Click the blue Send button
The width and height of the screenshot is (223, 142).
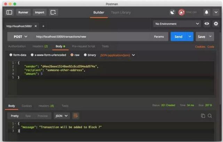click(x=178, y=37)
